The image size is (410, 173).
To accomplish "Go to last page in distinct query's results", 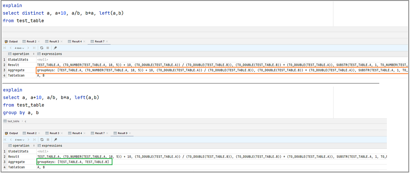I will [x=34, y=48].
